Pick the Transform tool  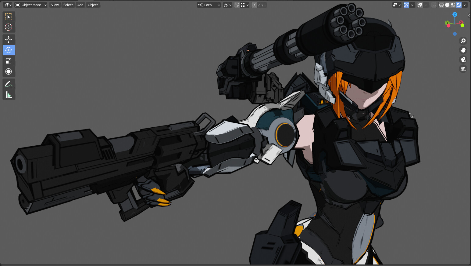pyautogui.click(x=9, y=71)
